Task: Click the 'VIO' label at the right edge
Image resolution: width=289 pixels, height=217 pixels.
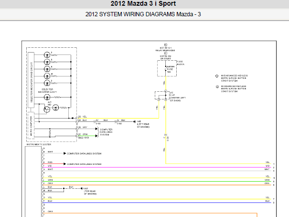Action: coord(268,166)
